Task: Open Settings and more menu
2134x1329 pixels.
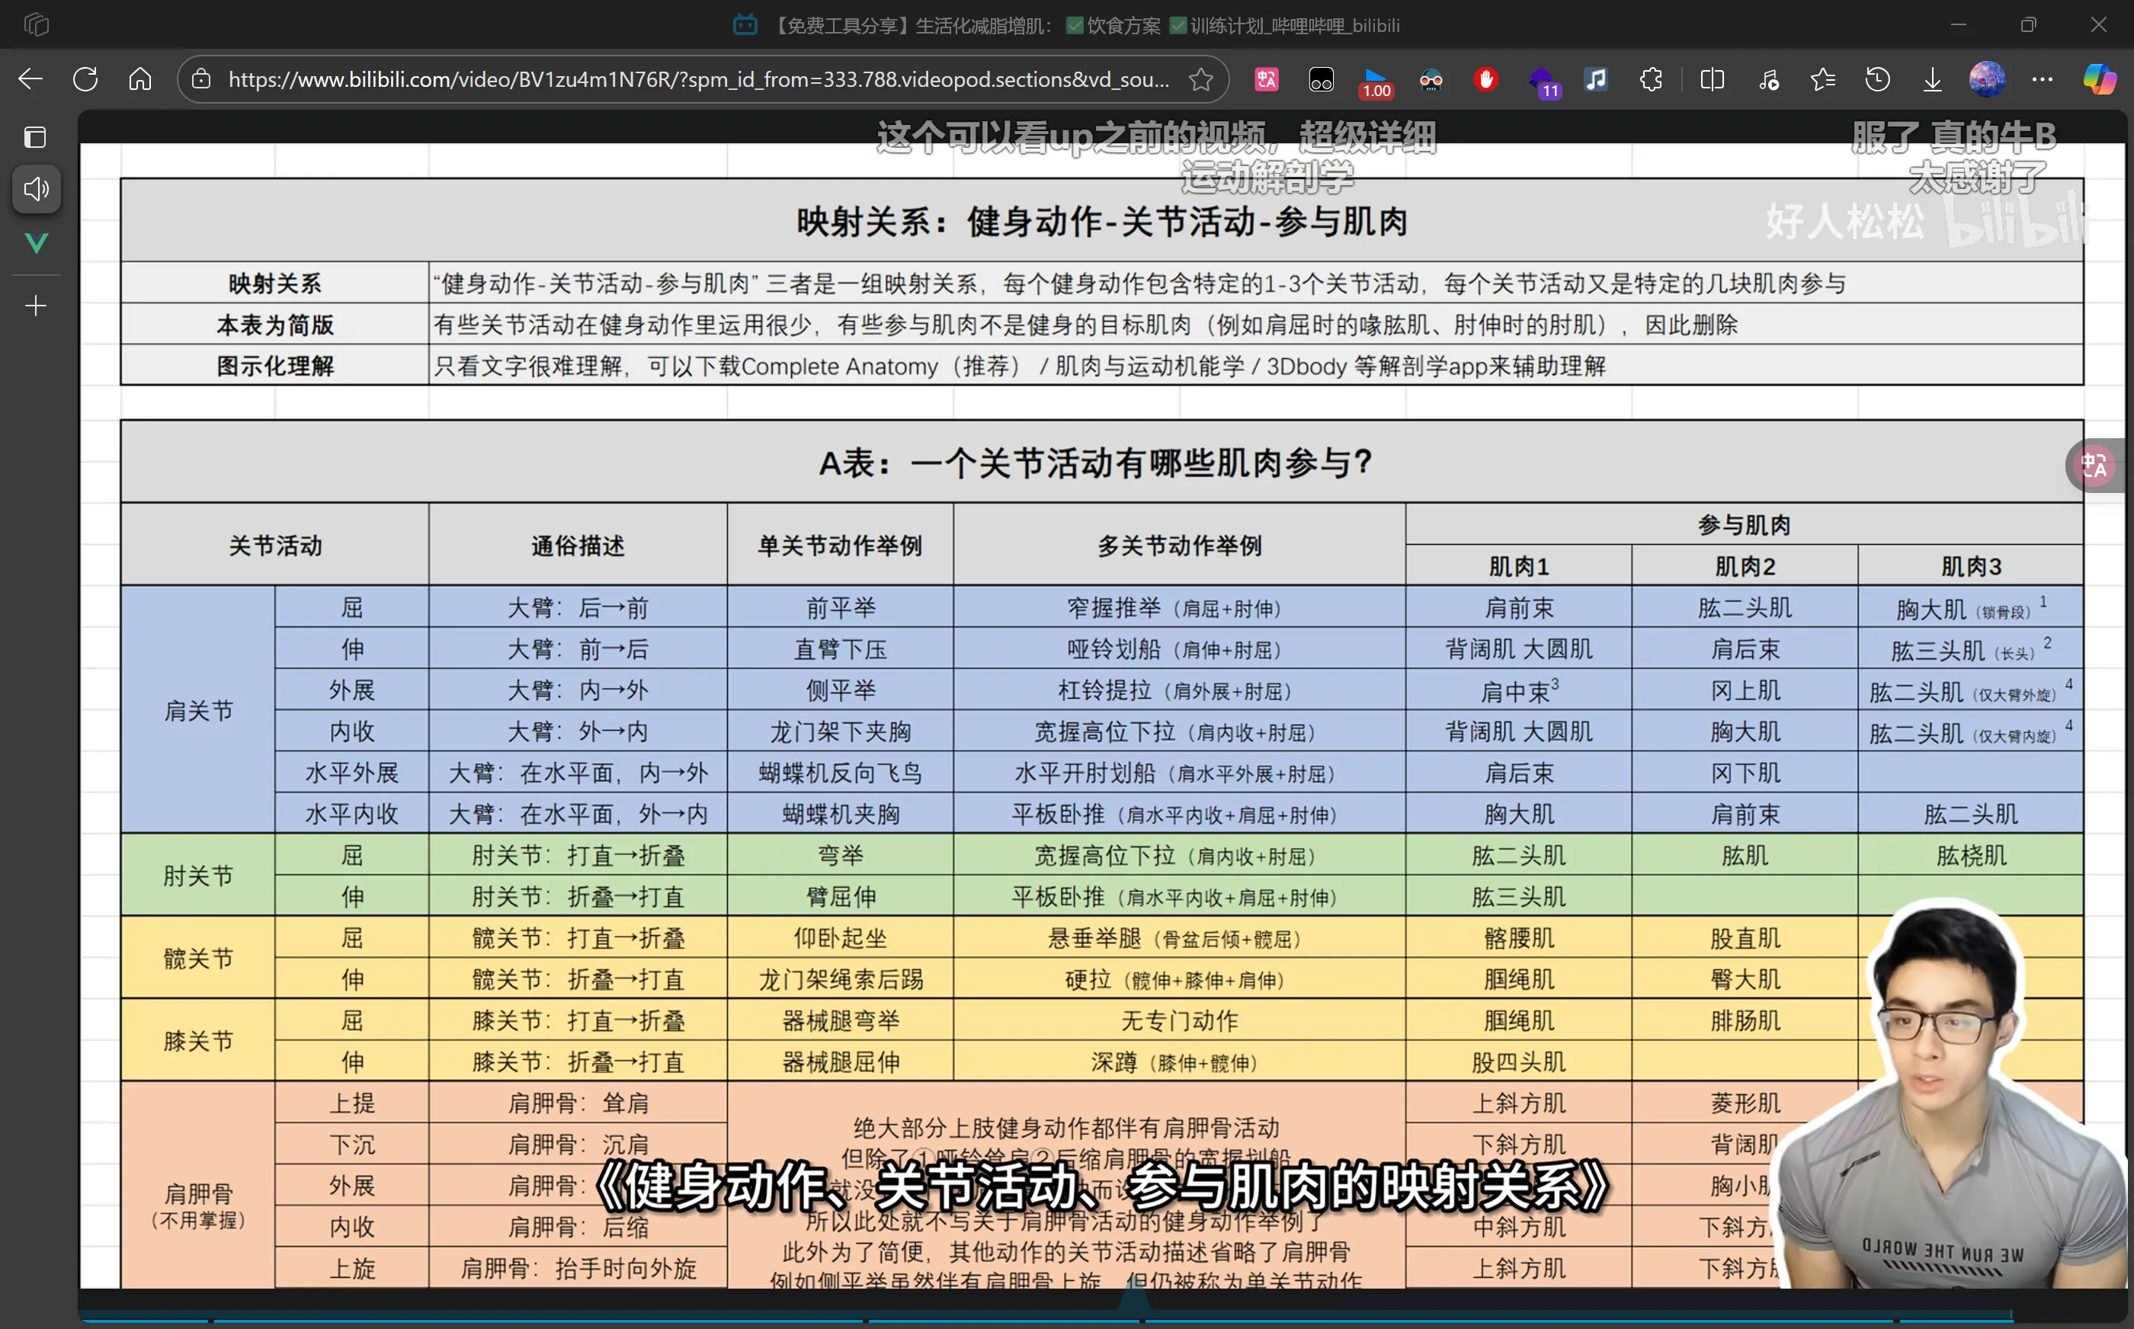Action: click(2042, 79)
